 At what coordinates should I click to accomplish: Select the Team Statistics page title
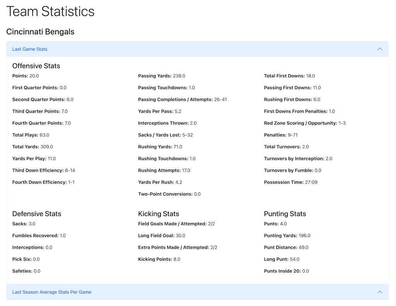click(x=50, y=12)
